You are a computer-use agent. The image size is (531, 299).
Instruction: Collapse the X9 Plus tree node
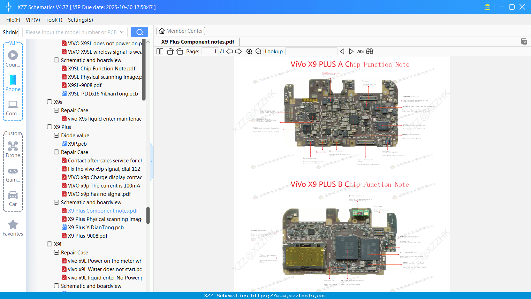tap(50, 127)
